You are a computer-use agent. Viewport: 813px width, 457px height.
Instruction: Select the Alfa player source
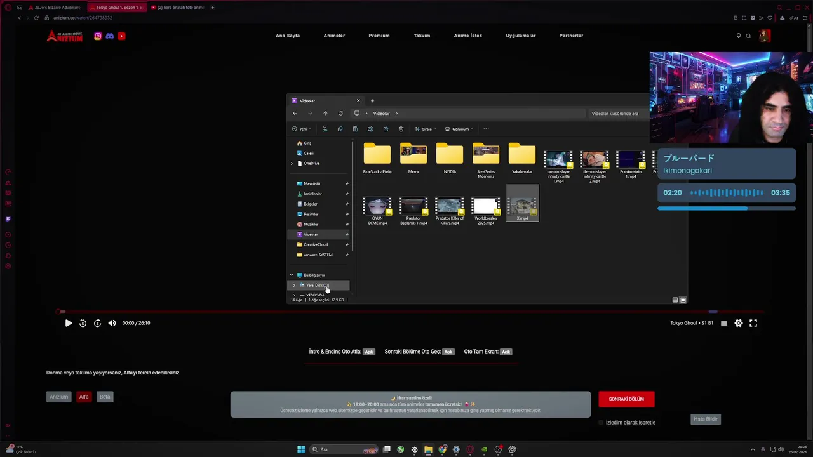(84, 397)
